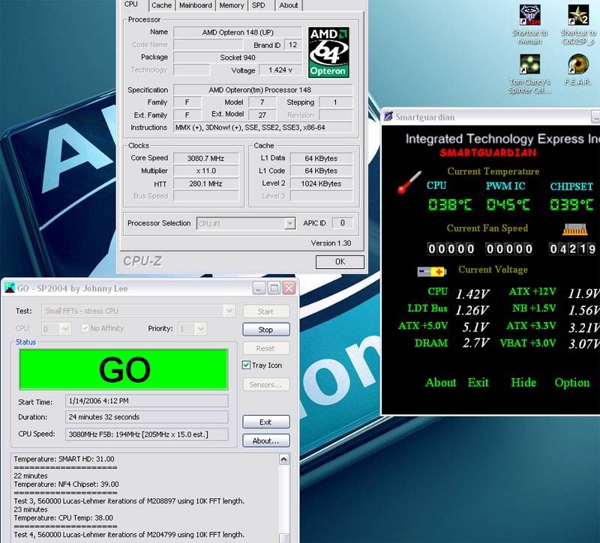The width and height of the screenshot is (600, 543).
Task: Click the Level 2 cache value 1024 KBytes
Action: click(321, 183)
